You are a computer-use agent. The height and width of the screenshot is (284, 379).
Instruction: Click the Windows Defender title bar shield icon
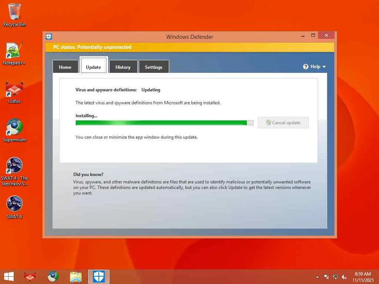click(x=49, y=37)
